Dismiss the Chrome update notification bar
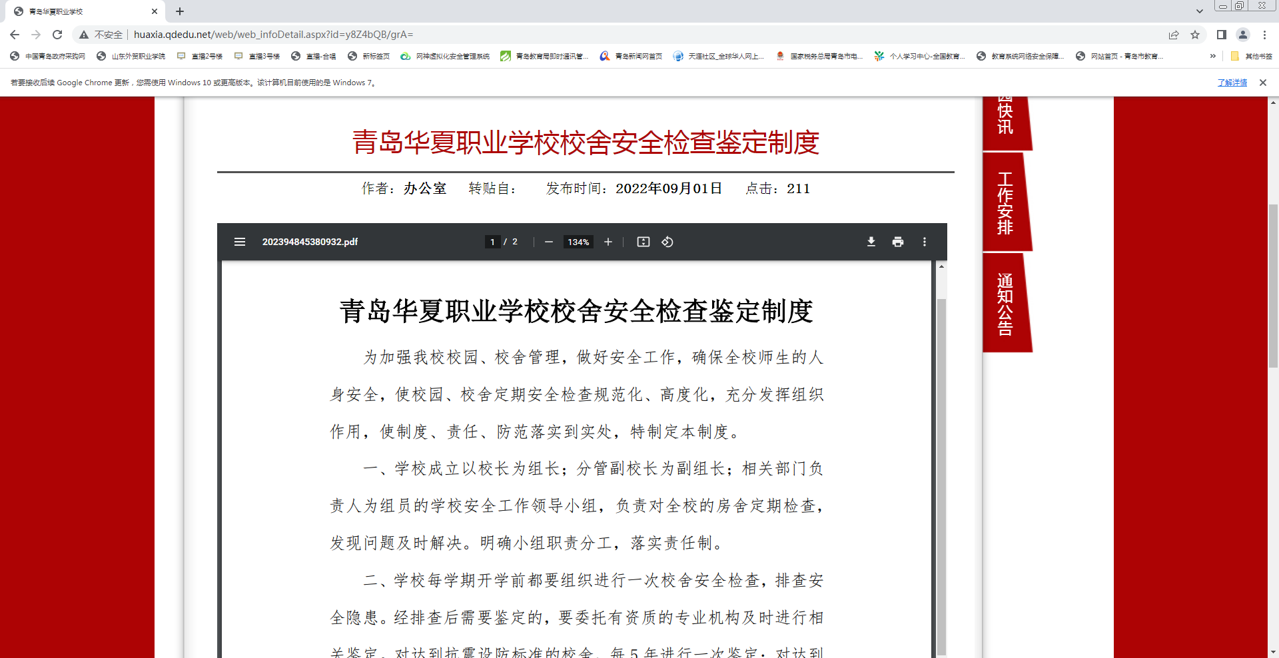 [x=1263, y=83]
